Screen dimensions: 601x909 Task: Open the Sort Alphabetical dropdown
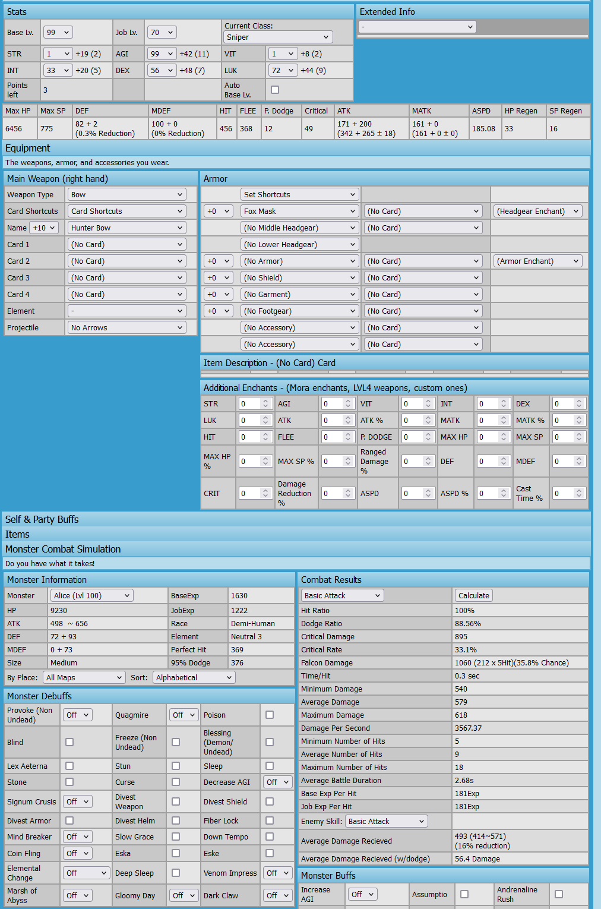(x=194, y=678)
